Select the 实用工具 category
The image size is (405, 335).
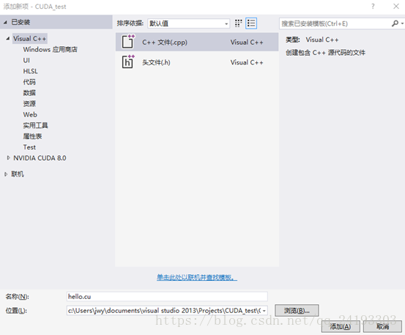click(x=35, y=125)
